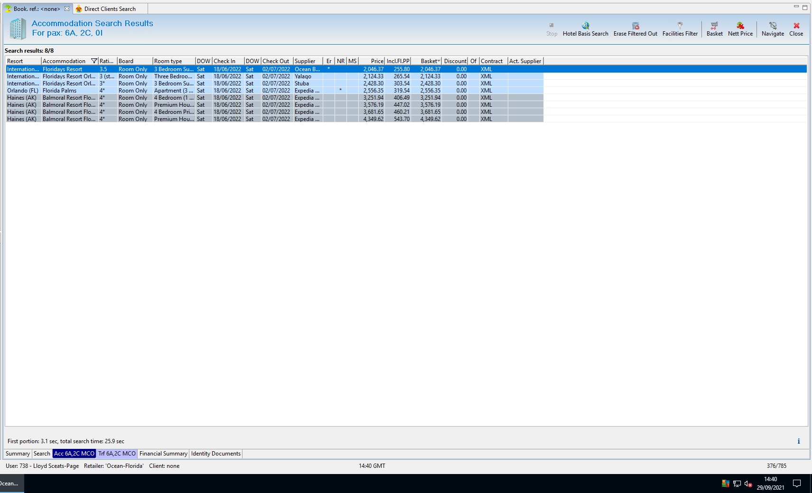
Task: Open the Windows notification center
Action: tap(797, 484)
